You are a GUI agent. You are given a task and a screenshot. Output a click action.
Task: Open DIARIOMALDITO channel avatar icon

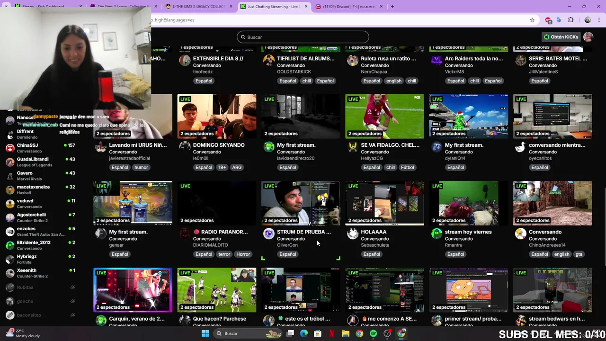tap(185, 233)
